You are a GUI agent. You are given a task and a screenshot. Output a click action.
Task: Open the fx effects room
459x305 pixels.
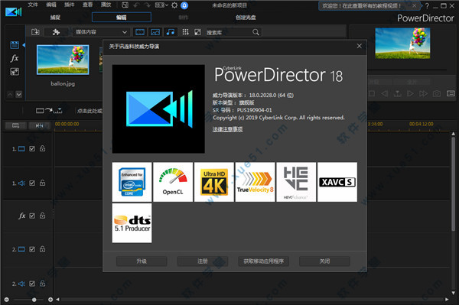click(x=15, y=58)
